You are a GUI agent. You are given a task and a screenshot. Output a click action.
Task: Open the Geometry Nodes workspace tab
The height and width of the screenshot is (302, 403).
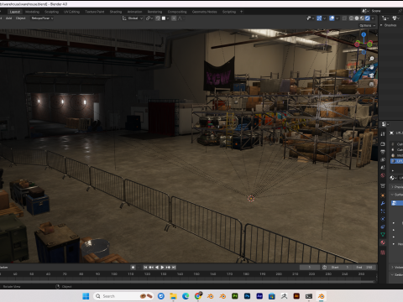tap(204, 12)
